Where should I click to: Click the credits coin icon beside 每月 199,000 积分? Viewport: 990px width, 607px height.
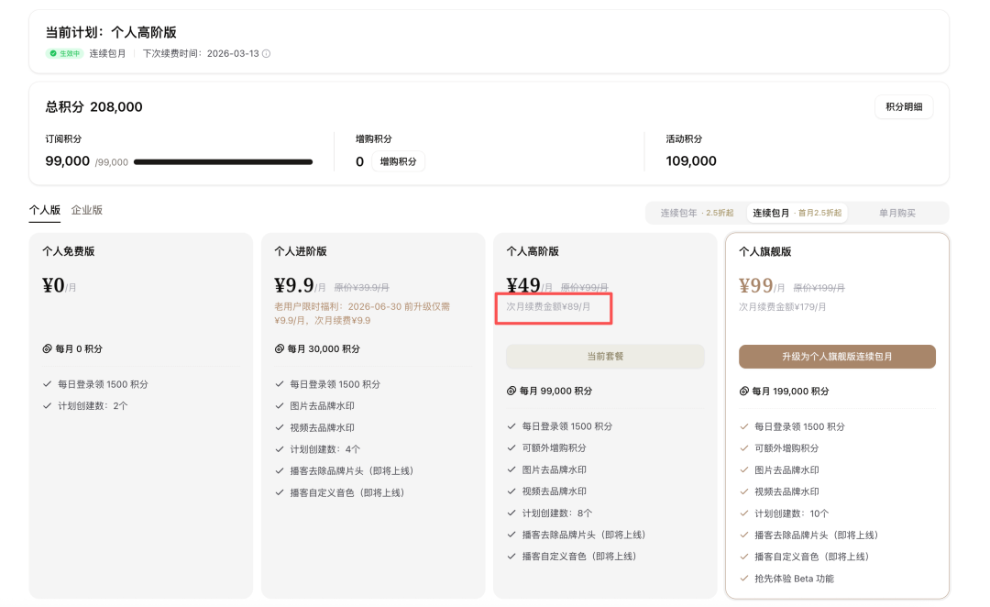pyautogui.click(x=744, y=391)
